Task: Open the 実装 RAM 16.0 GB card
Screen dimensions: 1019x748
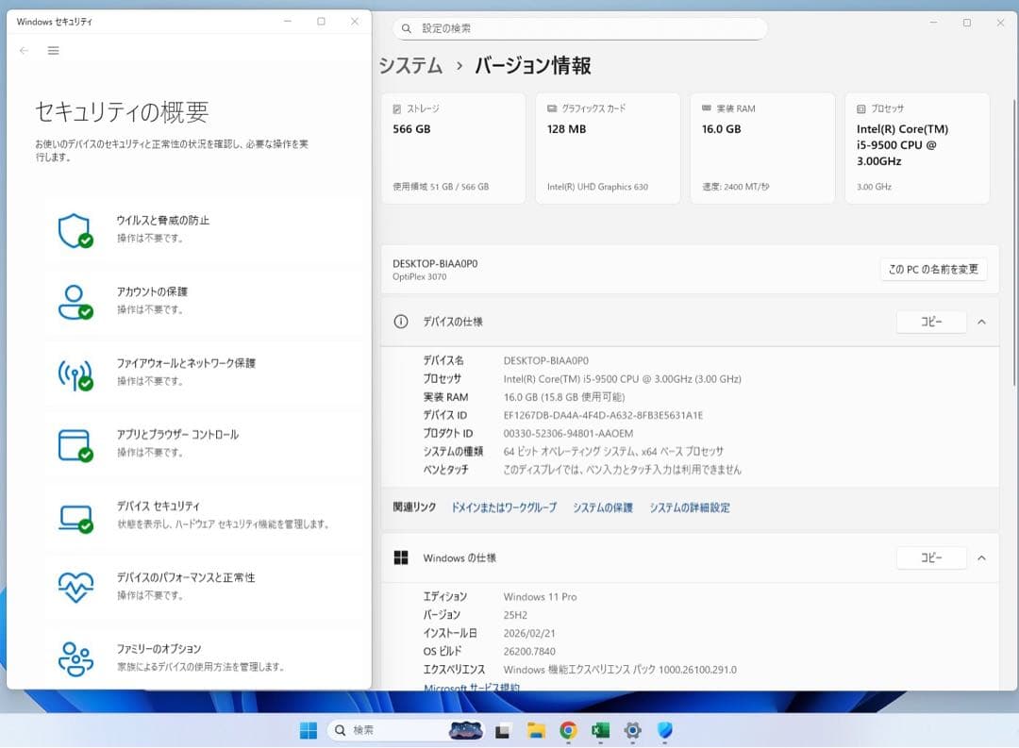Action: click(762, 148)
